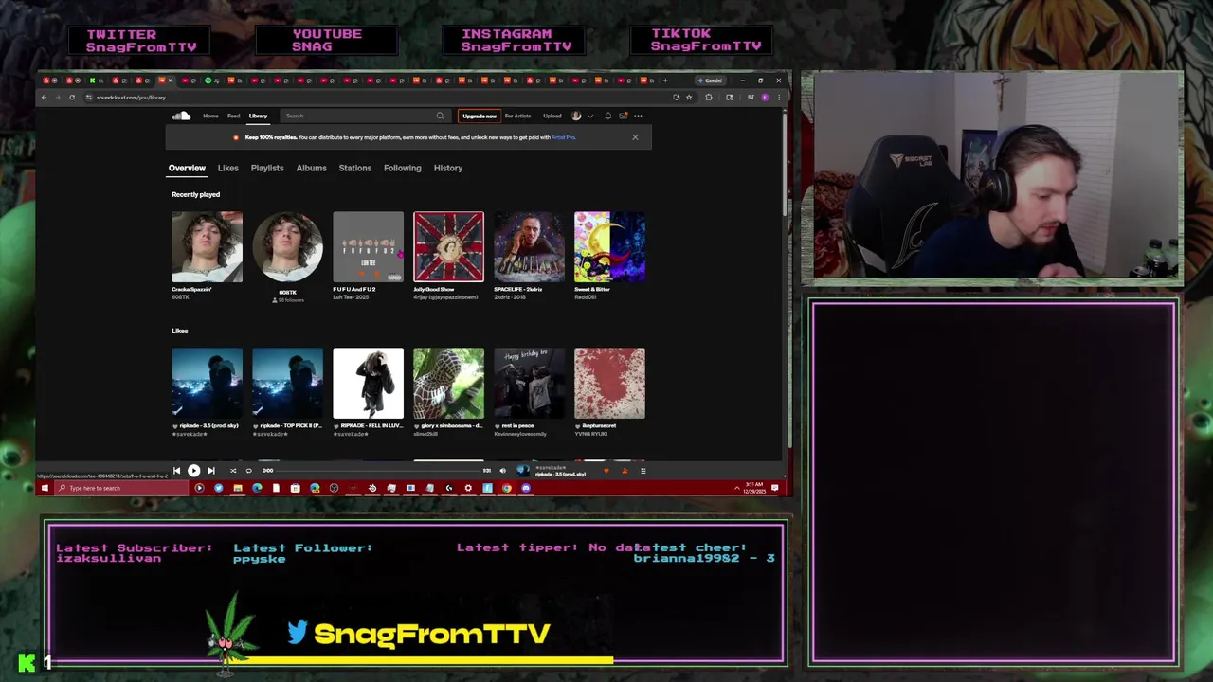Click the now-playing track artwork
This screenshot has width=1213, height=682.
523,470
